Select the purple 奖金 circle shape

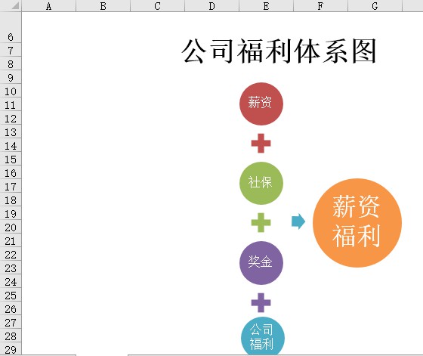click(x=261, y=263)
